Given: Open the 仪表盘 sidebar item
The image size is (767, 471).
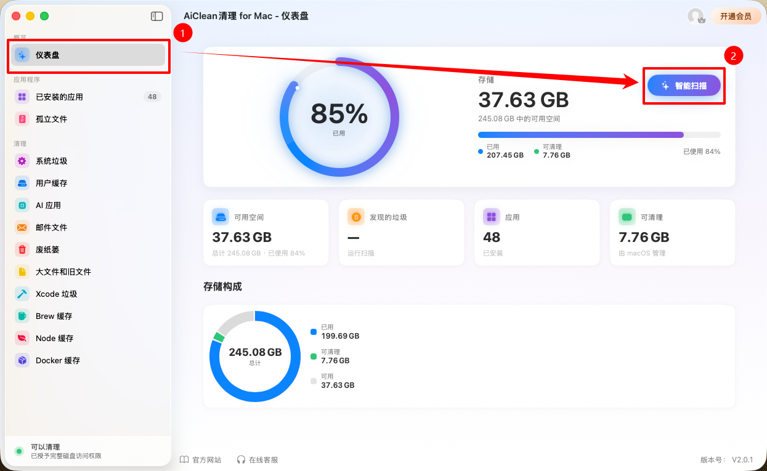Looking at the screenshot, I should [88, 55].
